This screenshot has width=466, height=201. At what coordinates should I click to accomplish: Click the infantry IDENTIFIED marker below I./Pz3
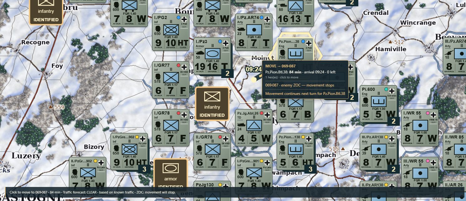[x=212, y=104]
